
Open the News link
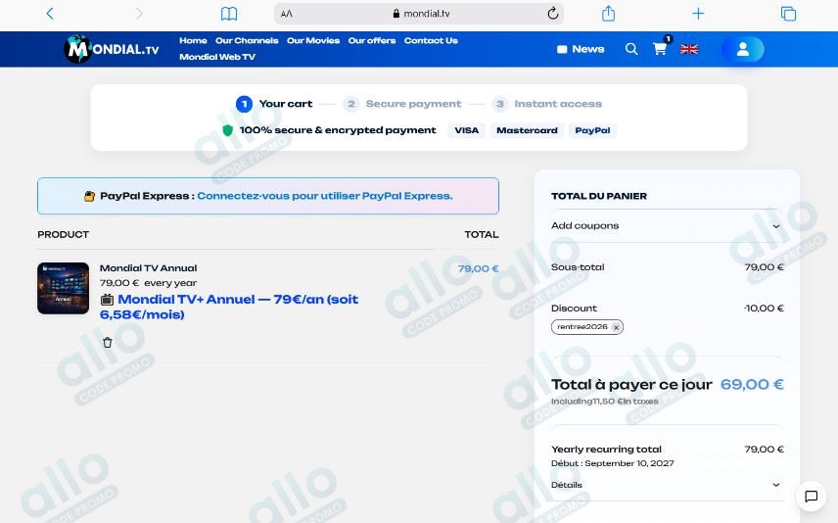click(x=581, y=49)
